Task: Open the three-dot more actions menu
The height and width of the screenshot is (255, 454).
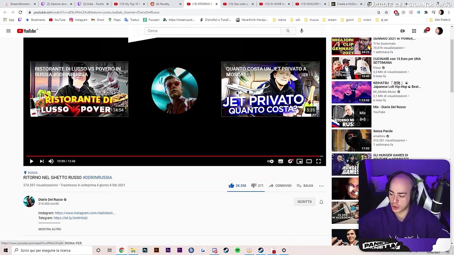Action: (x=321, y=186)
